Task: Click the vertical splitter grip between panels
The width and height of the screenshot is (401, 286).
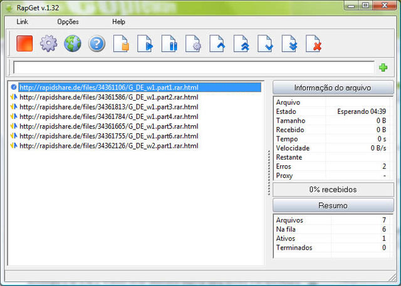Action: point(269,173)
